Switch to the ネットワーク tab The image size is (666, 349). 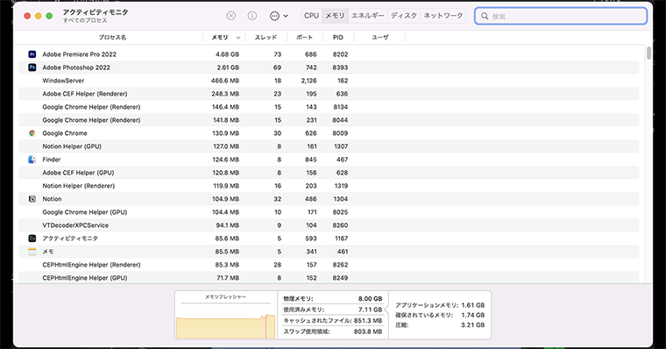[443, 16]
